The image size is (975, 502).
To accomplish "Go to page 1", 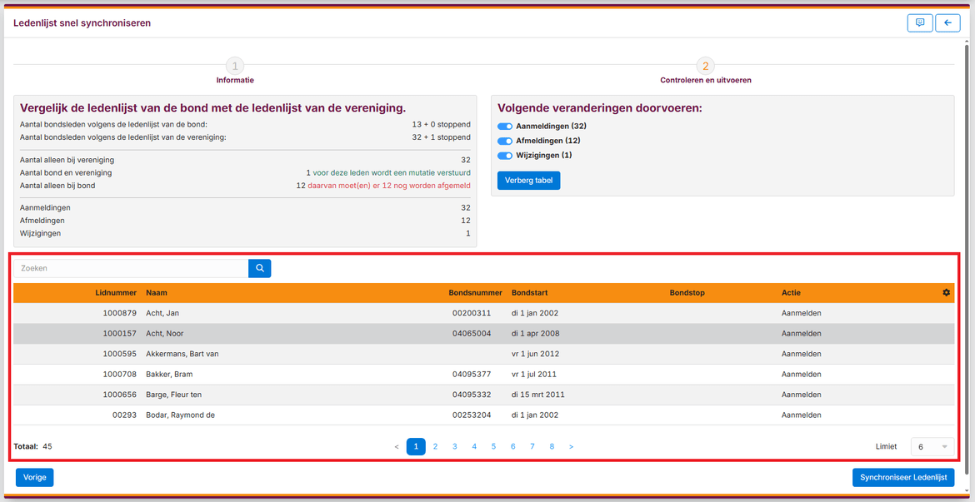I will pos(416,447).
